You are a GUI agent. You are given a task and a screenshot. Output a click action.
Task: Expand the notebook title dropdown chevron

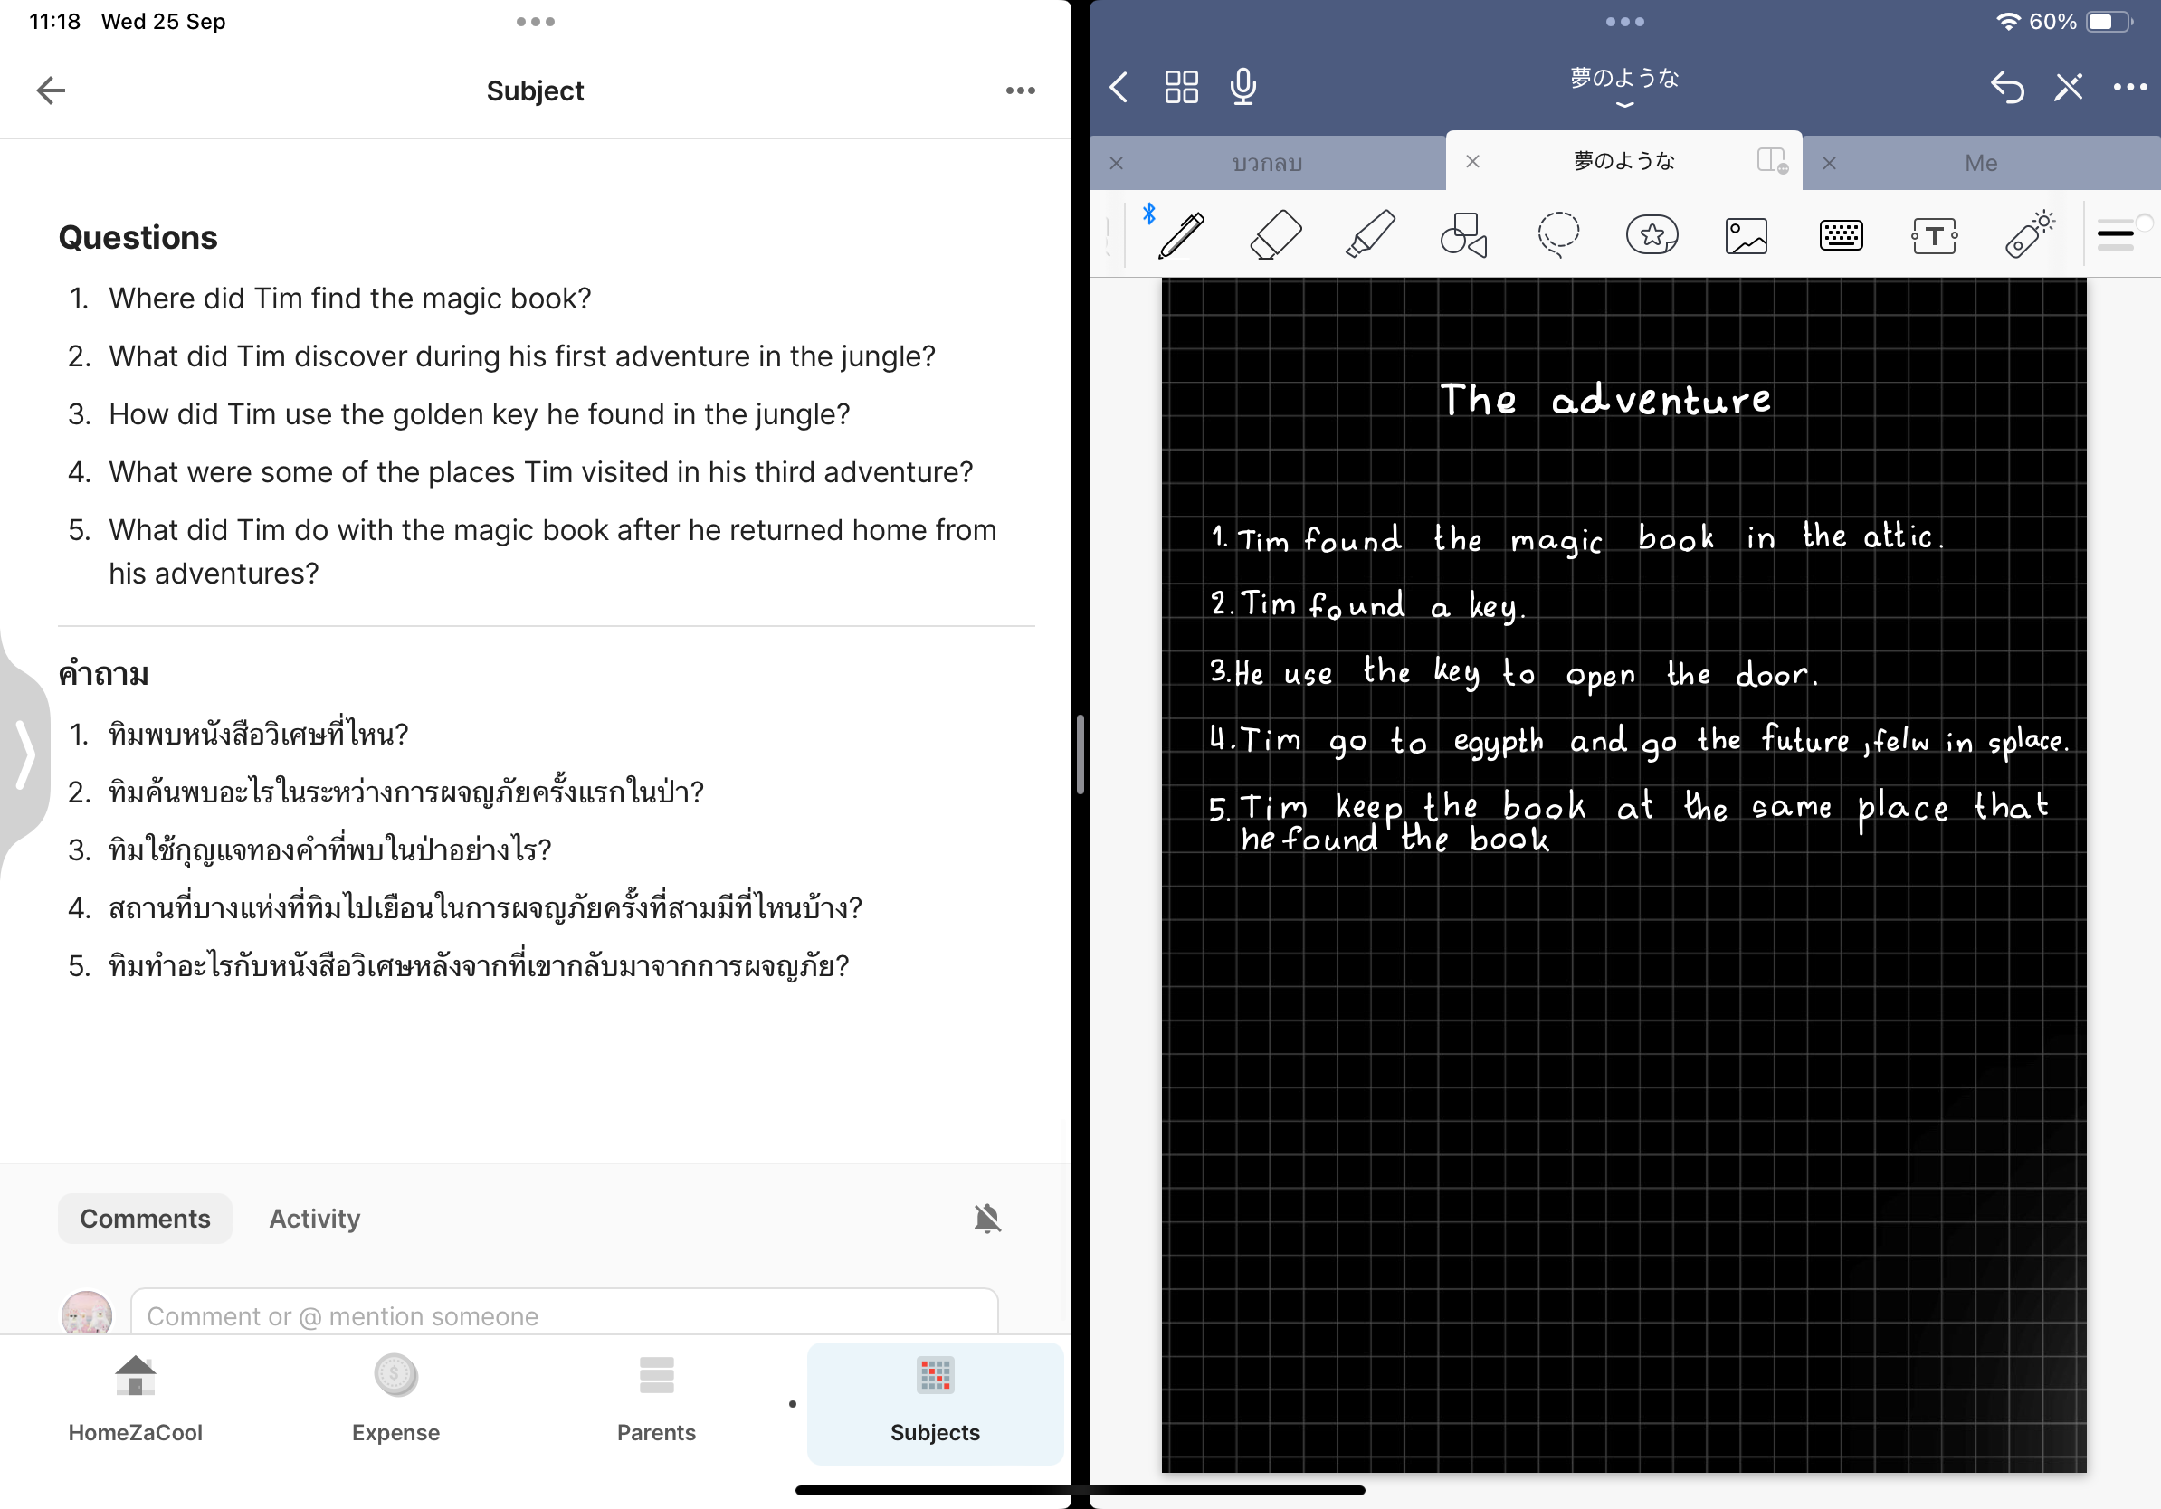tap(1624, 104)
